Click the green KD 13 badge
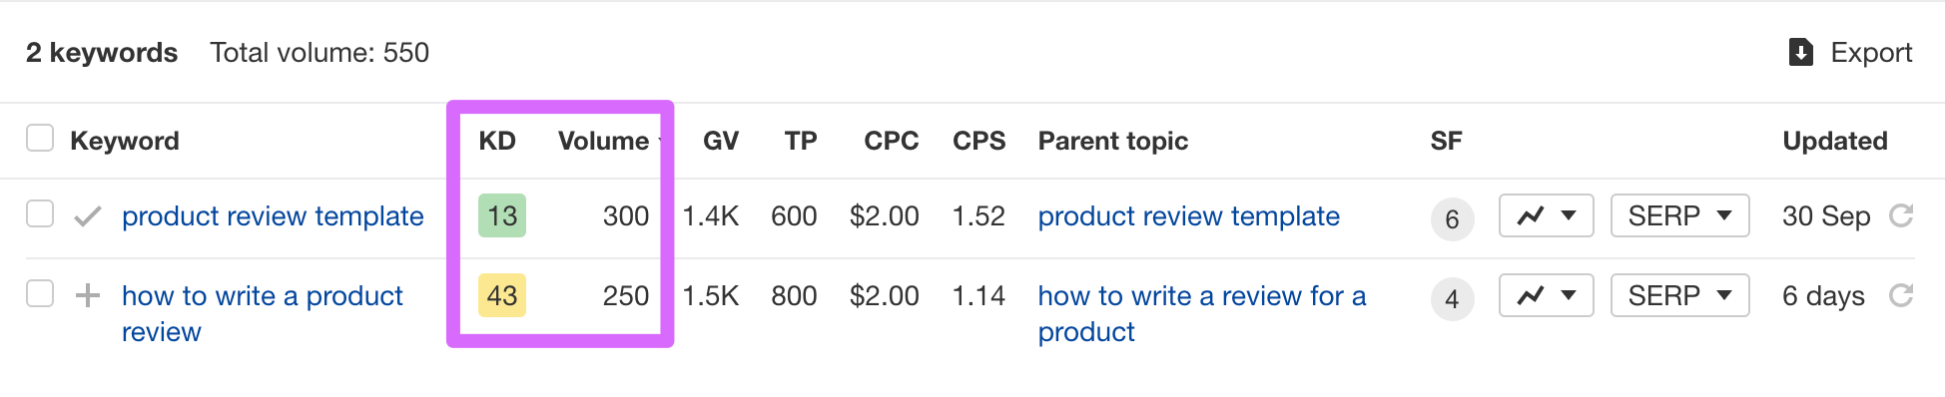This screenshot has width=1945, height=397. pos(502,215)
